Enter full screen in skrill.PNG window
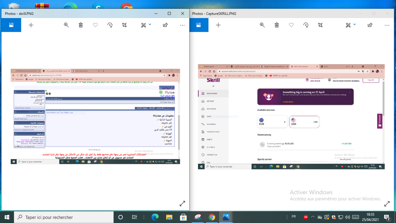 tap(182, 203)
